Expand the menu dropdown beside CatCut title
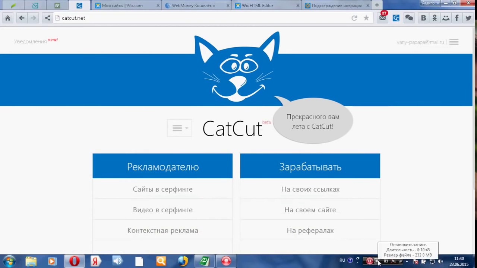 (180, 128)
